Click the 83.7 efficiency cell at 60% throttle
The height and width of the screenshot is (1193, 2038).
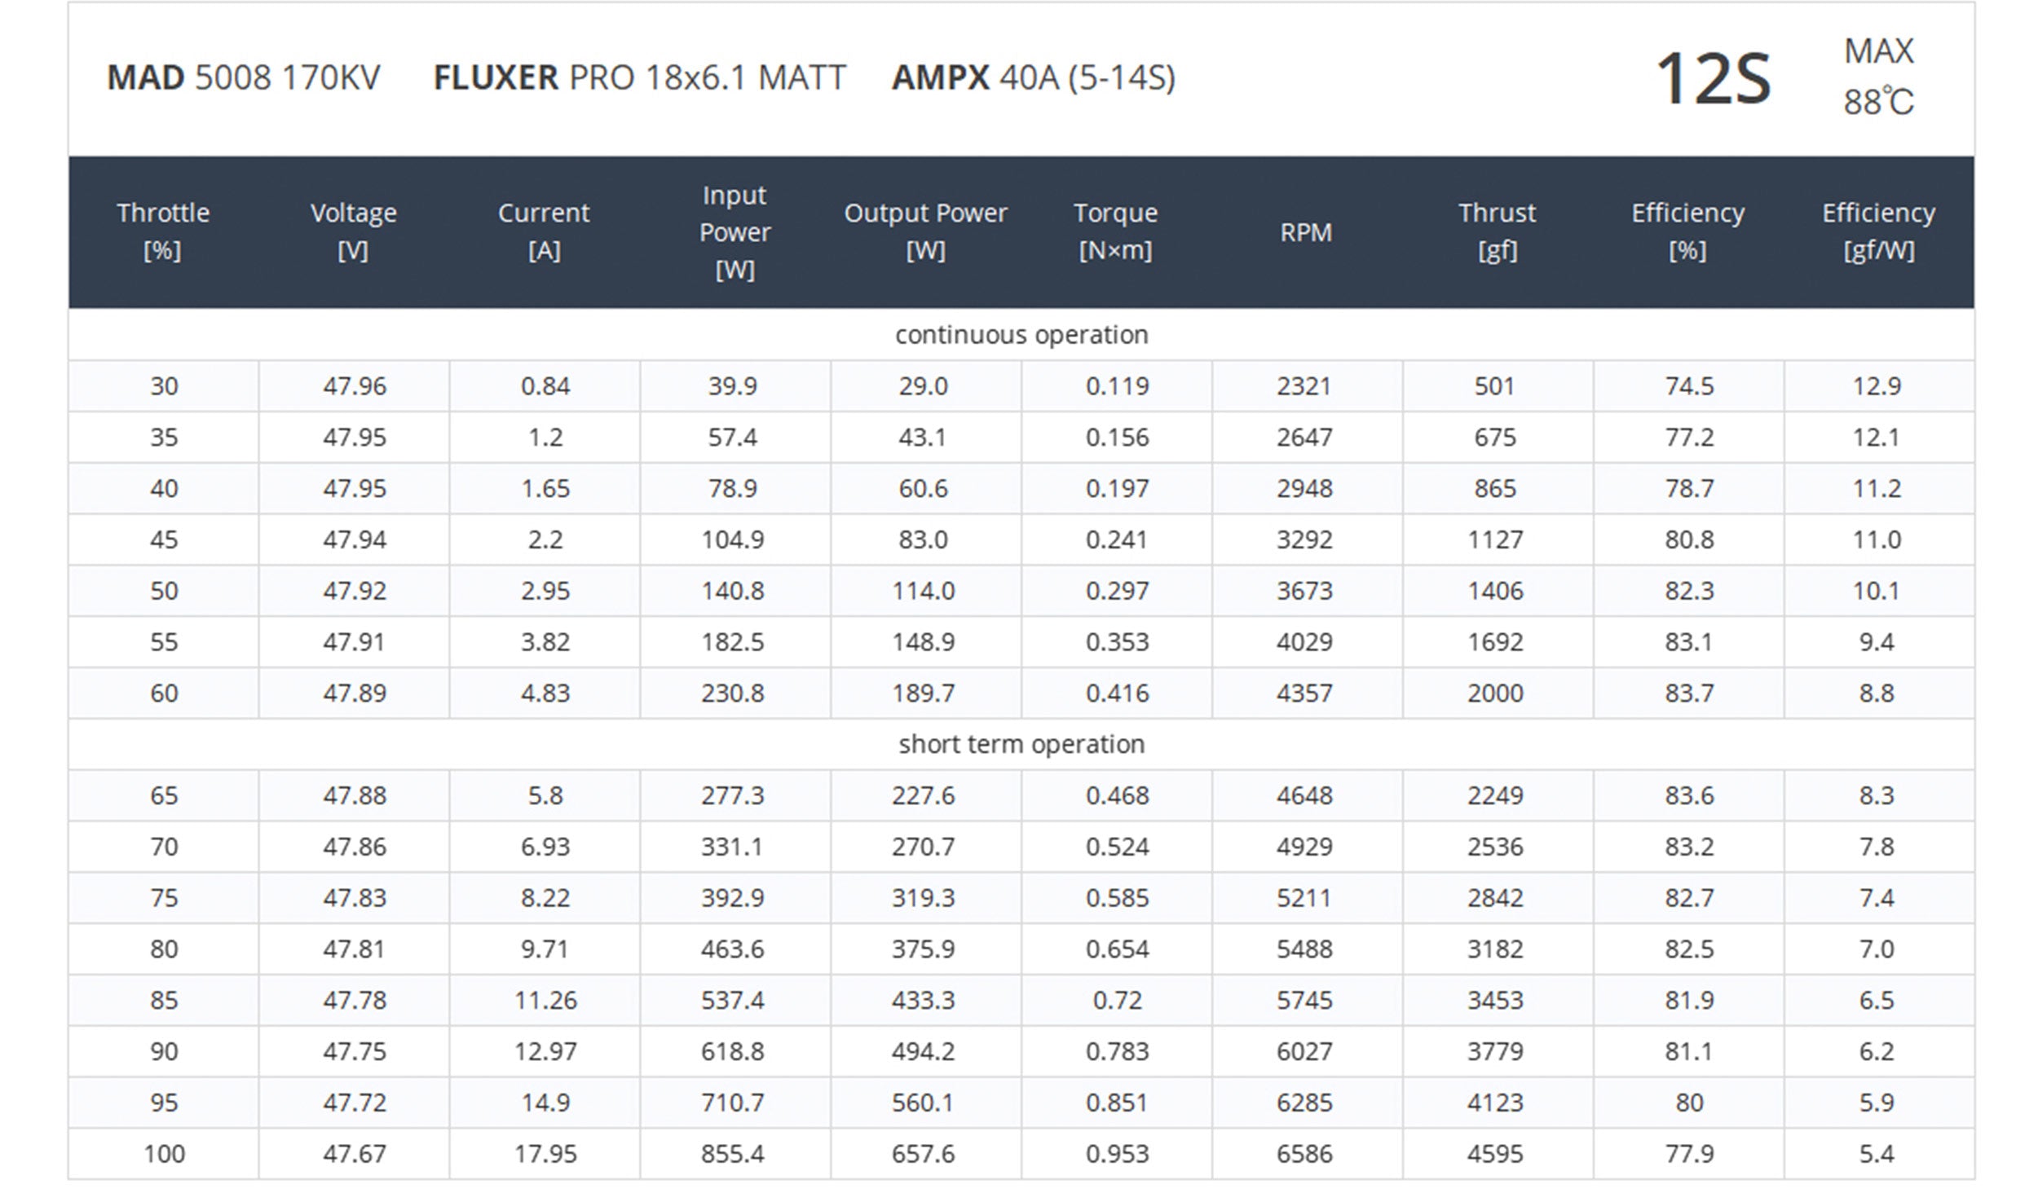(x=1688, y=693)
